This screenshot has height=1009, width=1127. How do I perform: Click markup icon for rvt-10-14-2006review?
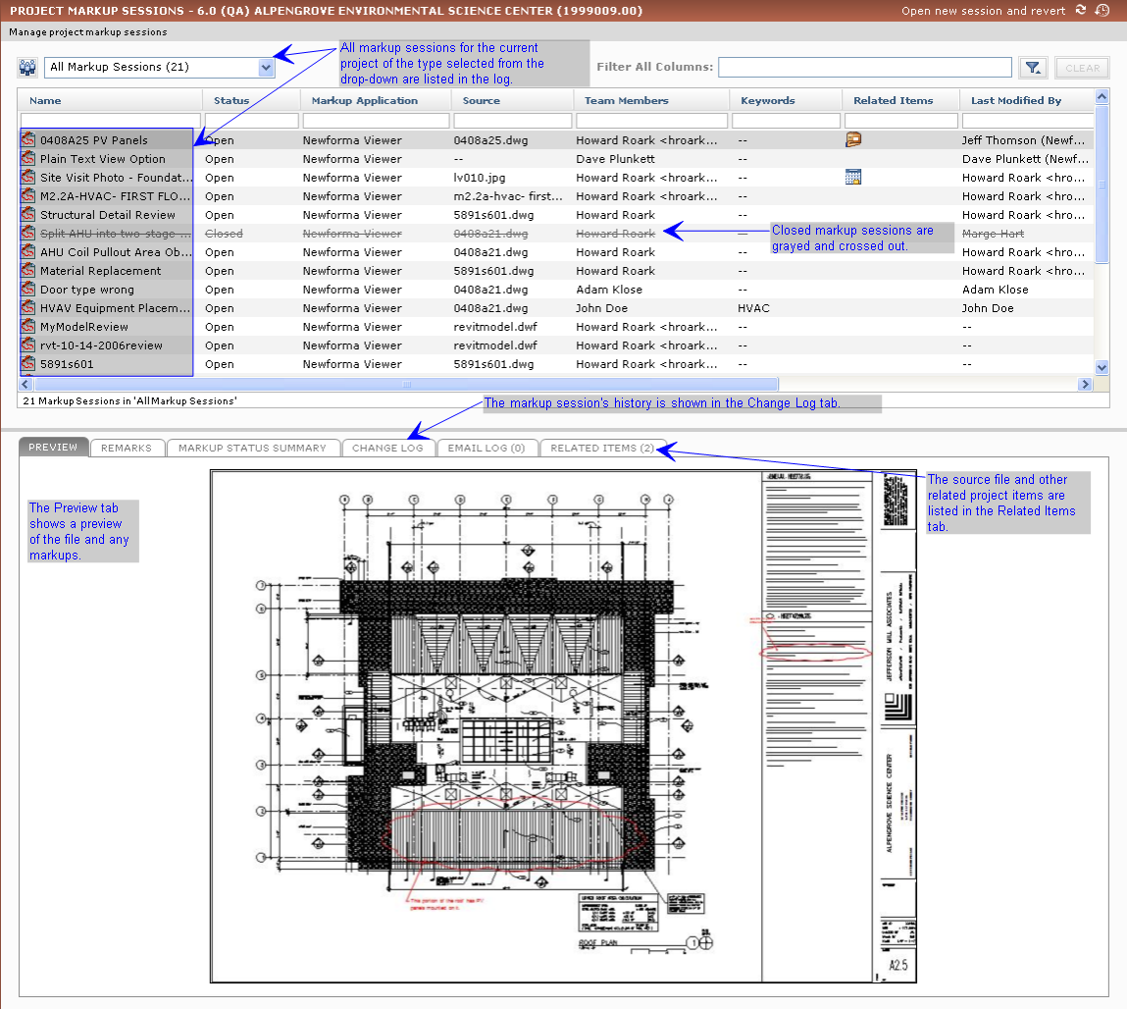pos(28,345)
